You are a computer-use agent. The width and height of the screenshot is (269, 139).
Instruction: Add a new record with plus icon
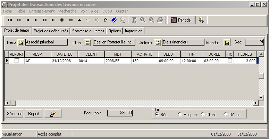point(62,20)
